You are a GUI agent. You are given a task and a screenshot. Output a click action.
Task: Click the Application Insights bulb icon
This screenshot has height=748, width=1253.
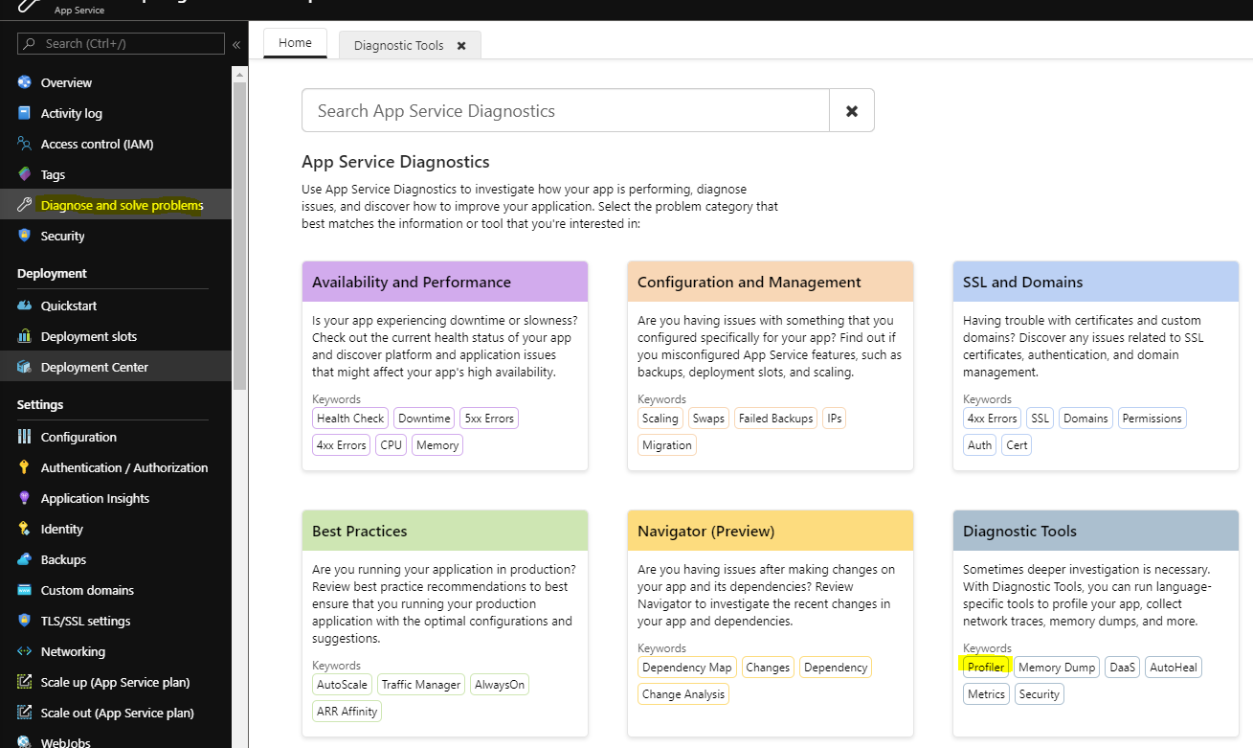click(25, 498)
